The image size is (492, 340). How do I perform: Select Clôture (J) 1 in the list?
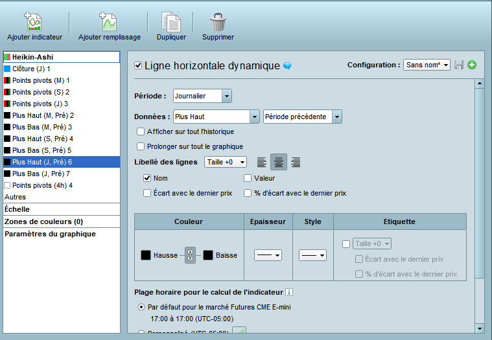click(x=62, y=69)
